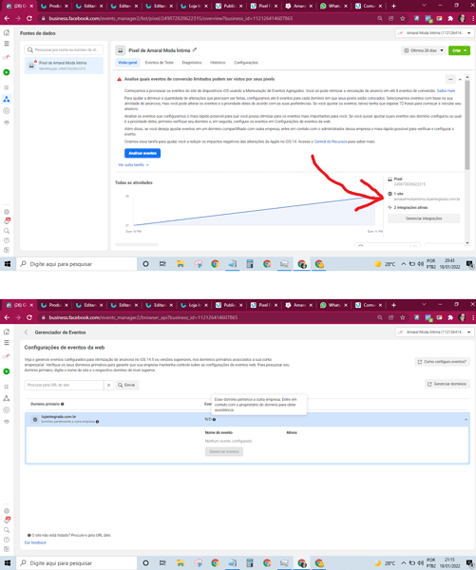Open the Diagnóstico tab
476x570 pixels.
pos(192,63)
